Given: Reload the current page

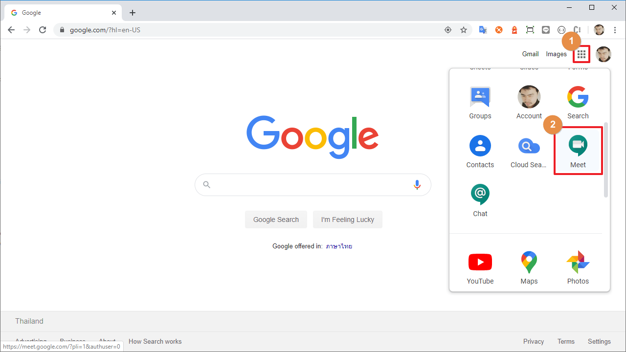Looking at the screenshot, I should [43, 30].
